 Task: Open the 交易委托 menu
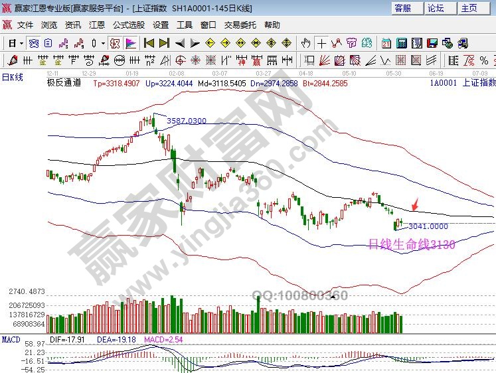coord(240,25)
